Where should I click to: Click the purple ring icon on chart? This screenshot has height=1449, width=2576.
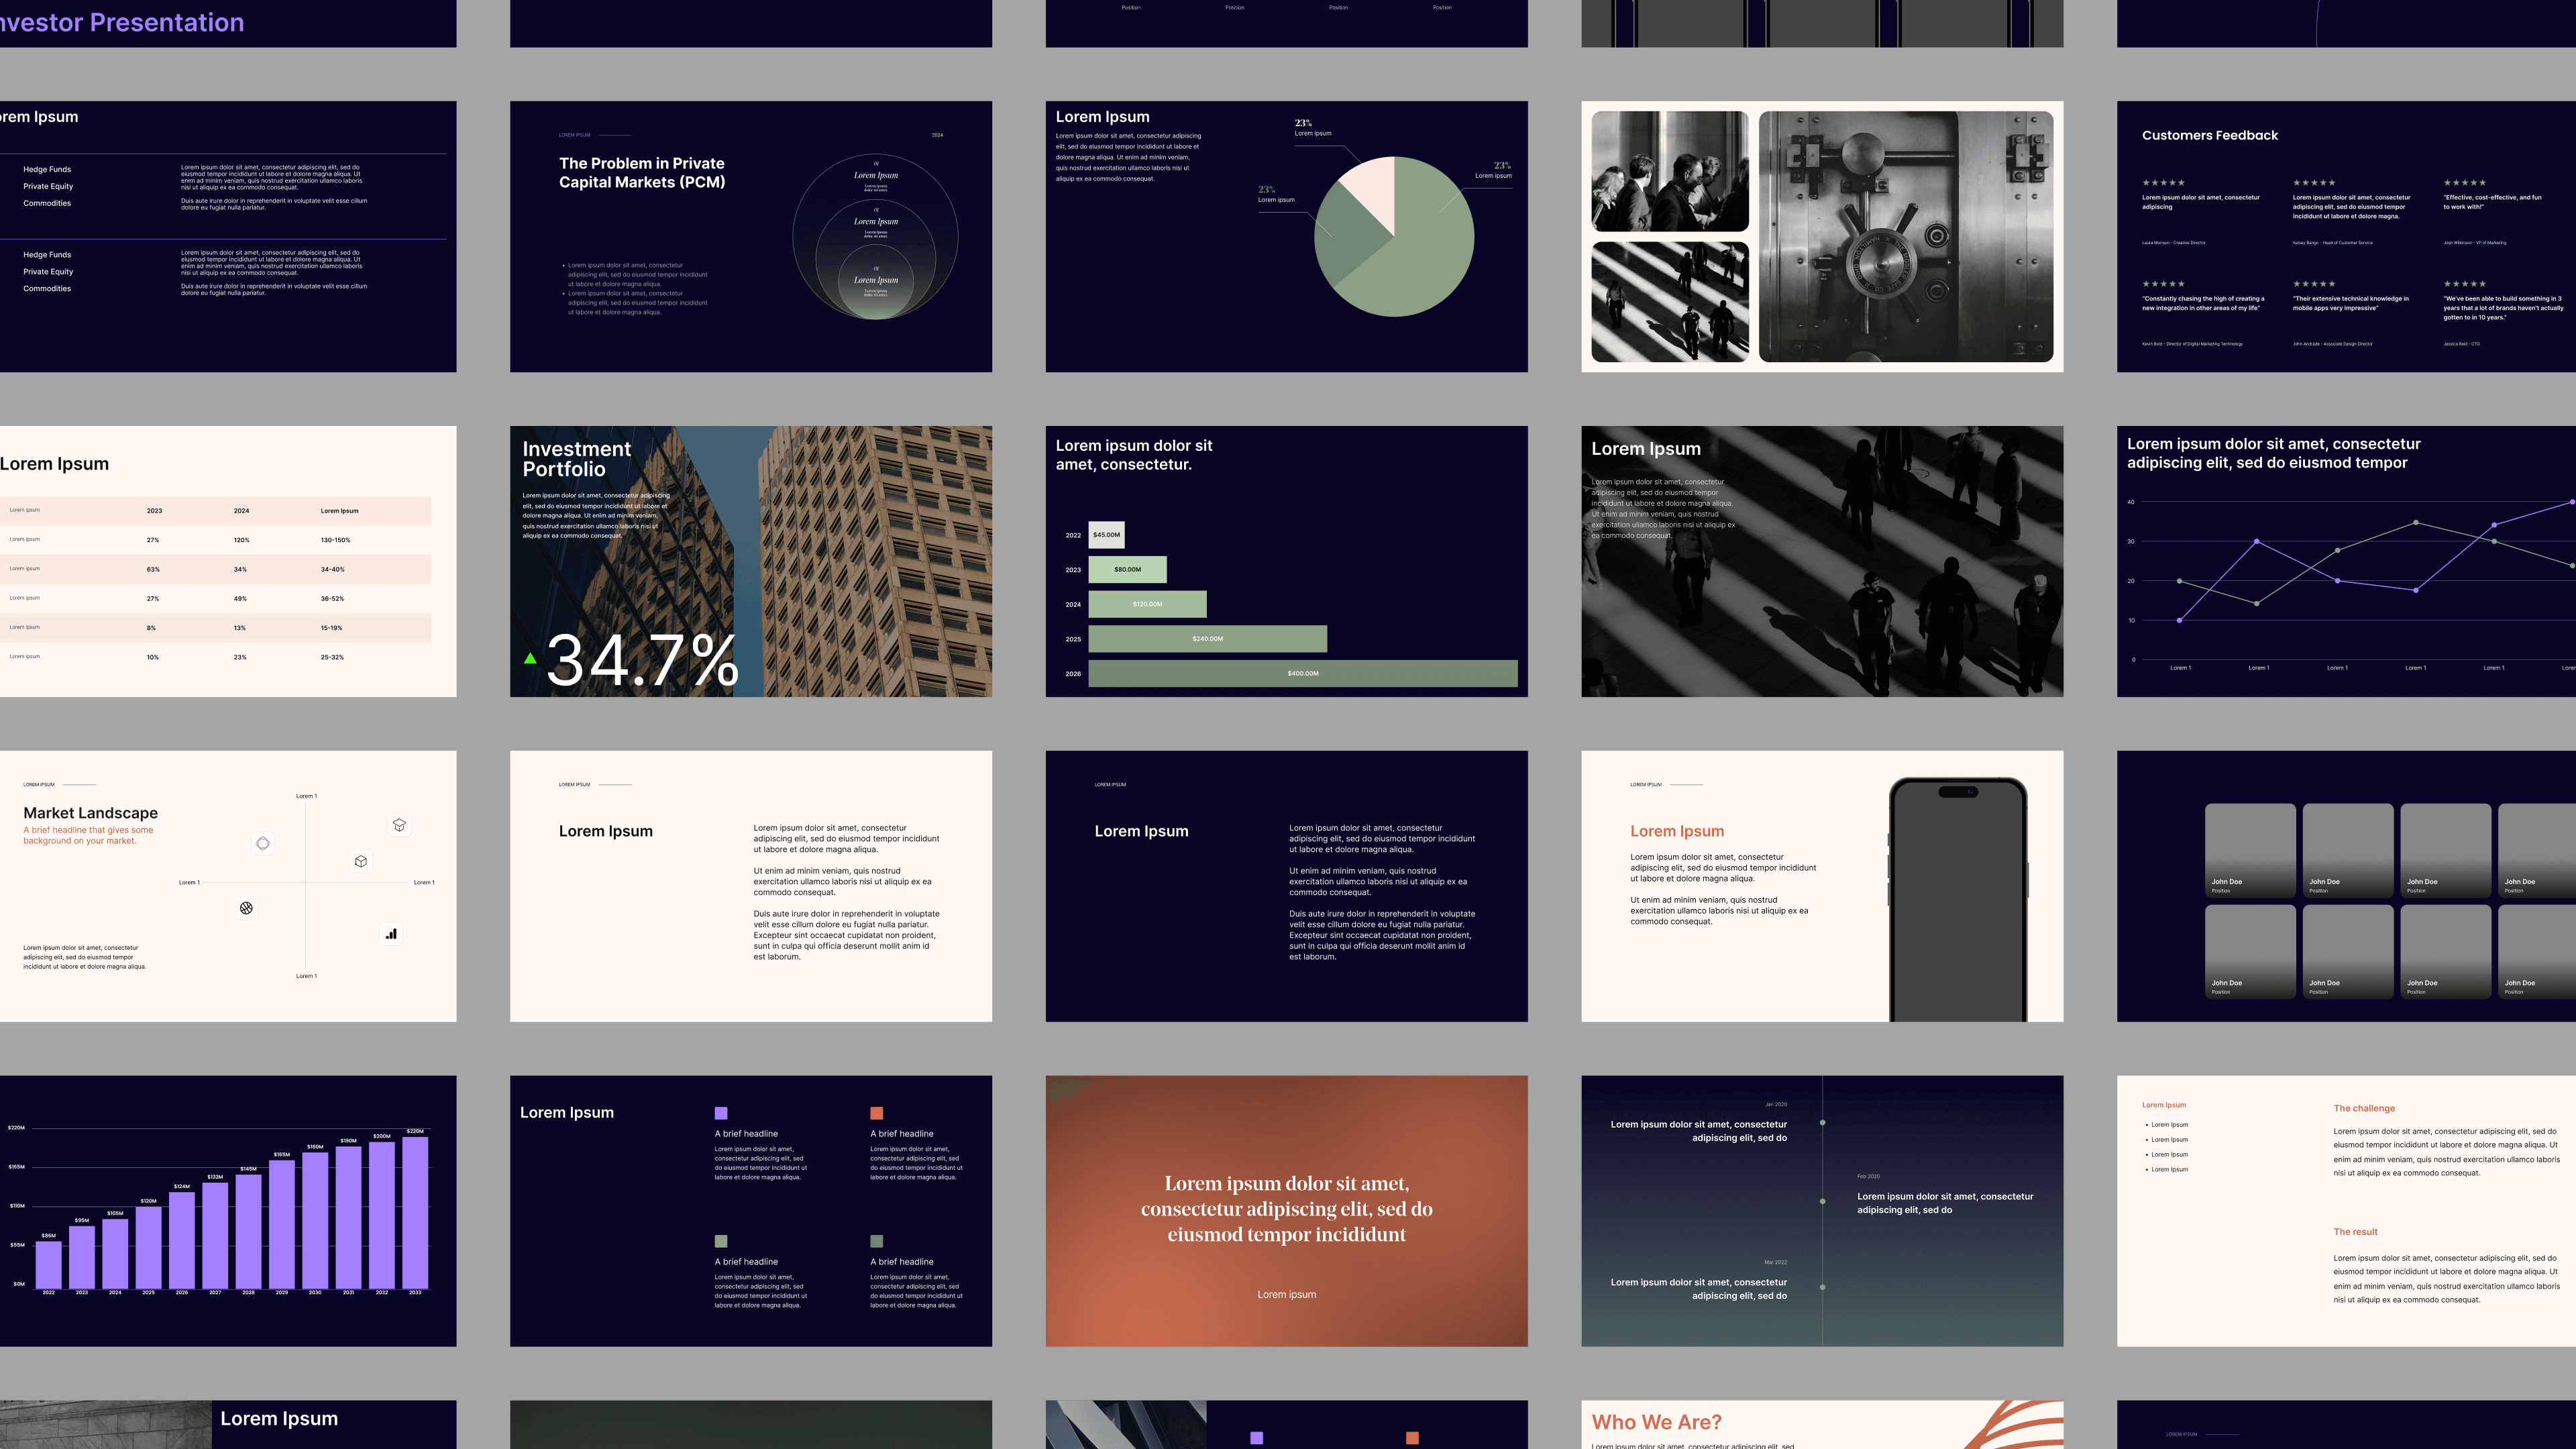tap(263, 843)
